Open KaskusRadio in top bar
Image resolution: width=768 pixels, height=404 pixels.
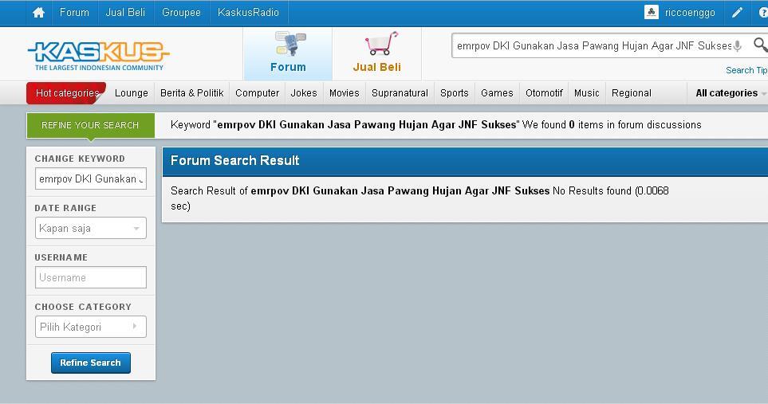tap(248, 13)
